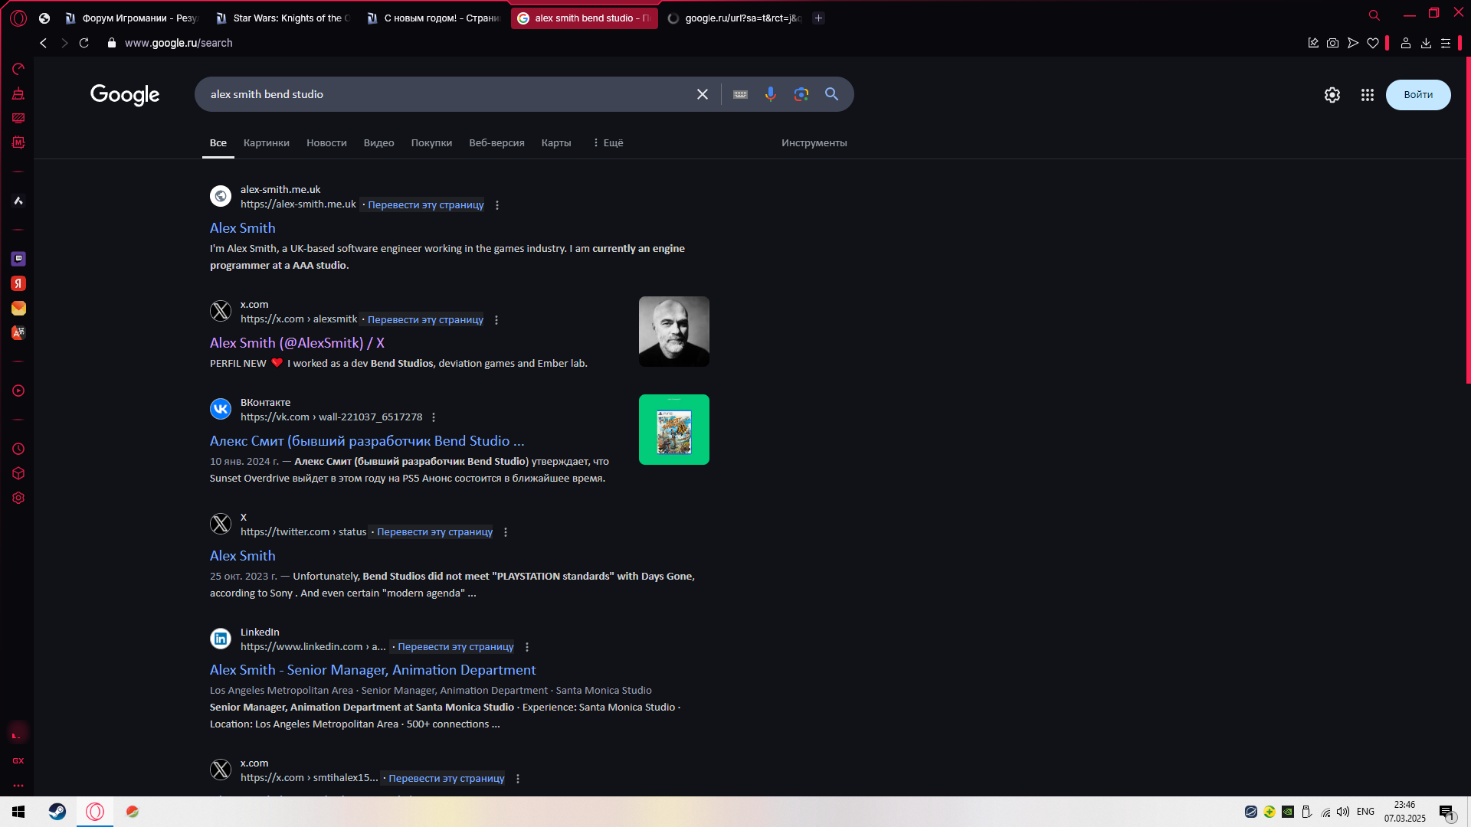Image resolution: width=1471 pixels, height=827 pixels.
Task: Clear the Google search box text
Action: coord(703,94)
